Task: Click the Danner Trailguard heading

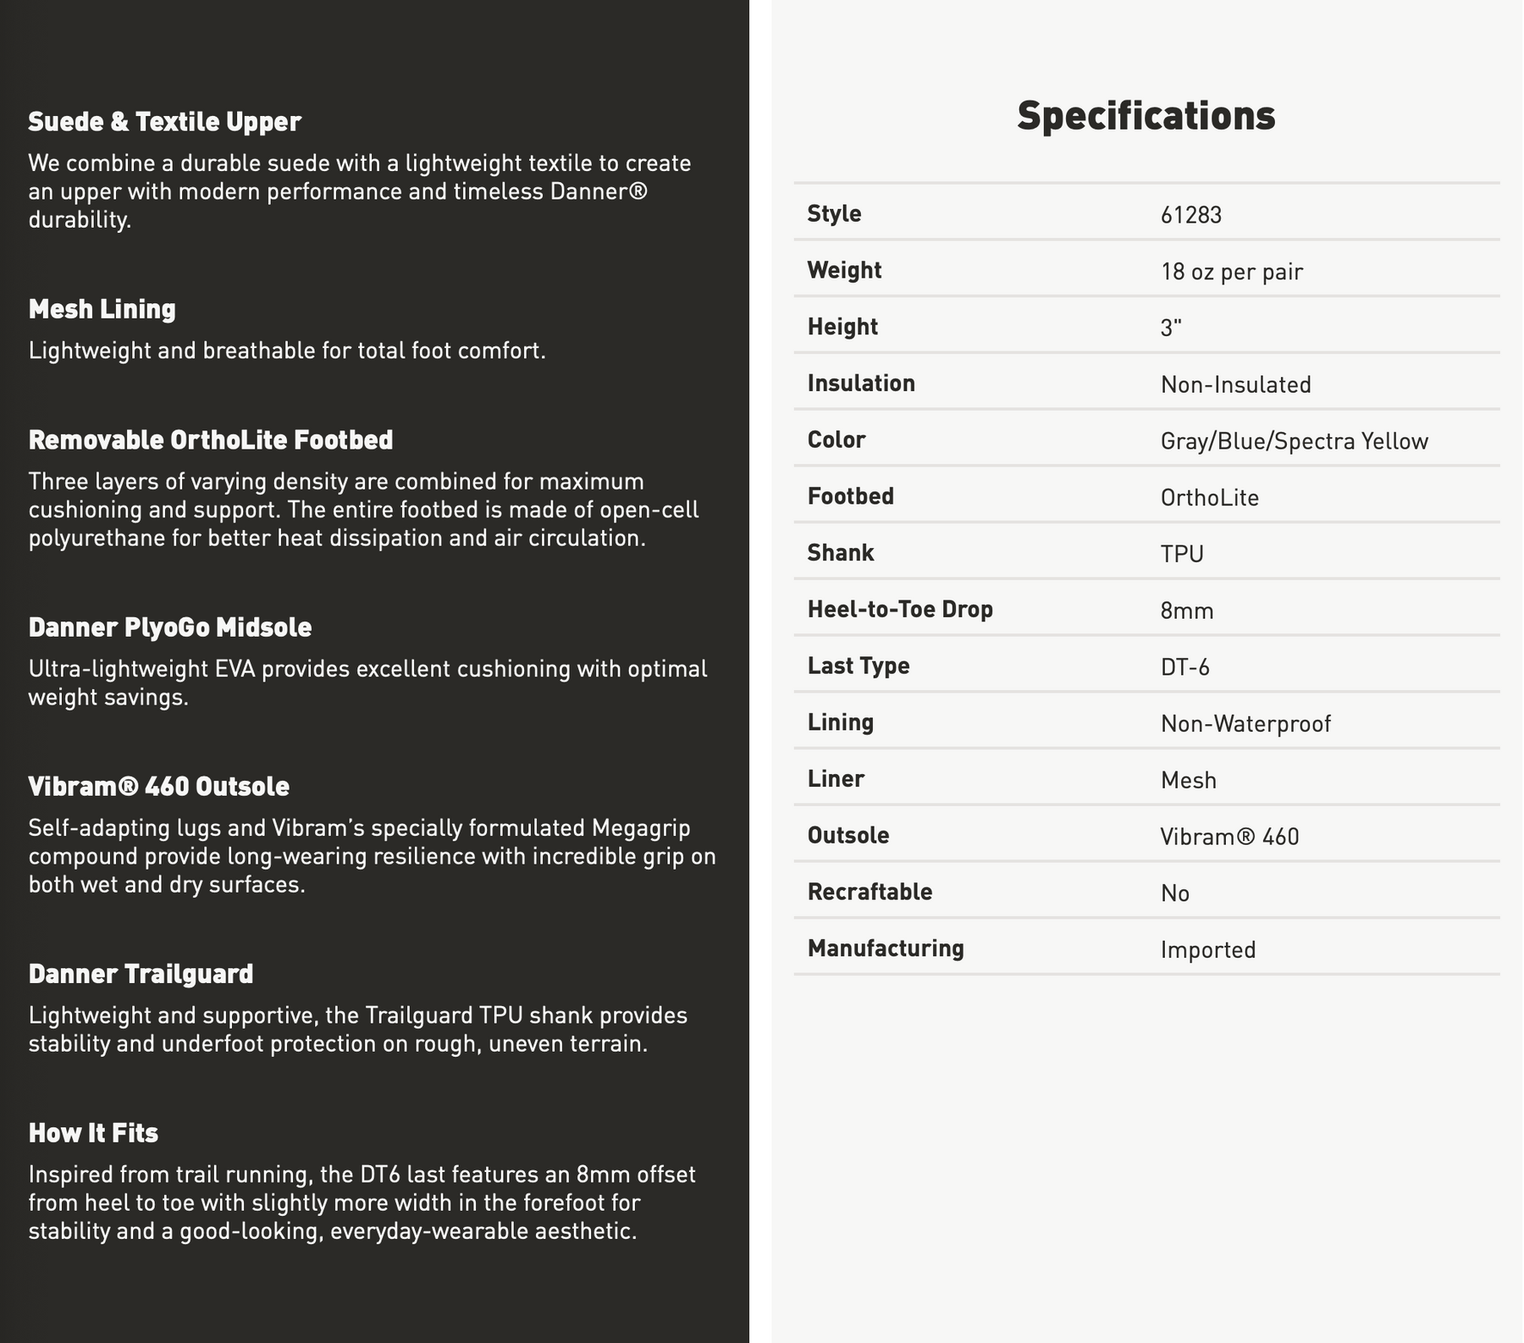Action: click(141, 974)
